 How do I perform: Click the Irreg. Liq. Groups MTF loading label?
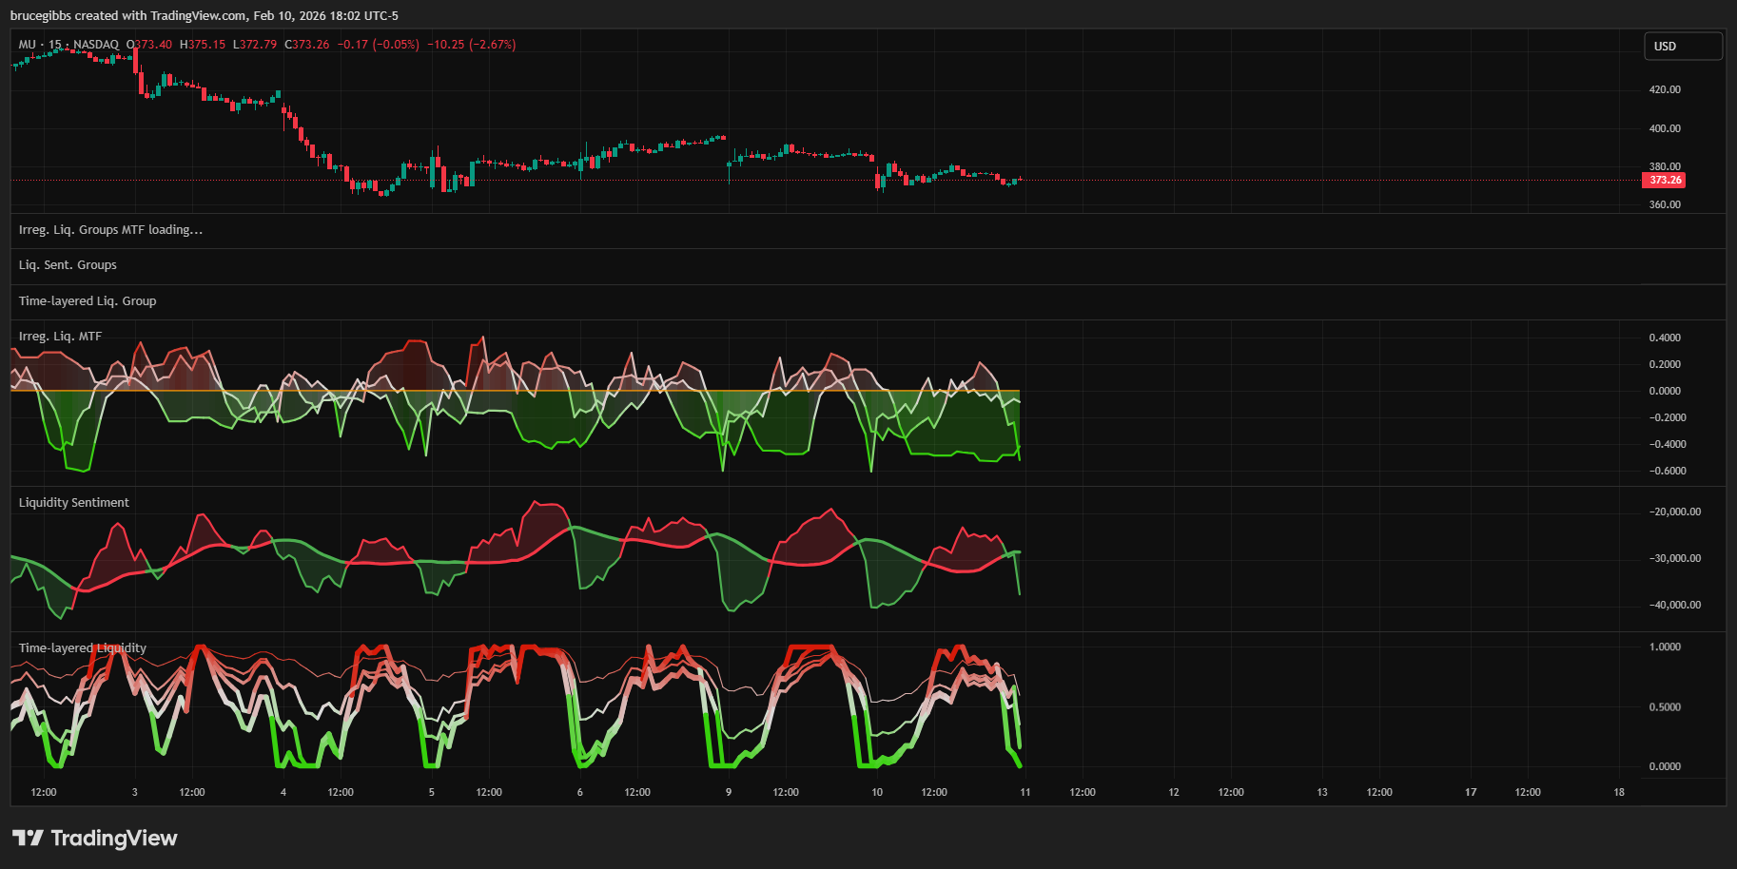point(110,230)
